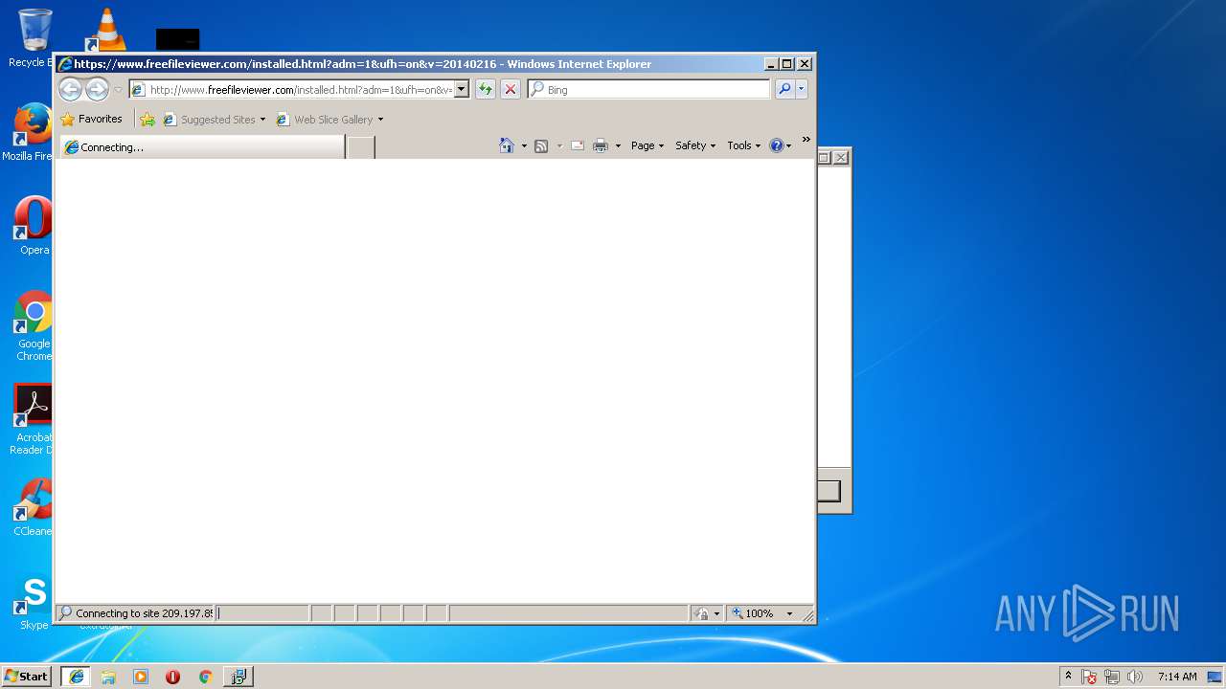Select the Skype desktop icon

coord(34,602)
